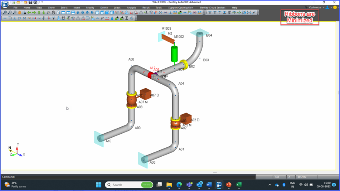Open the Help tab

tap(235, 8)
